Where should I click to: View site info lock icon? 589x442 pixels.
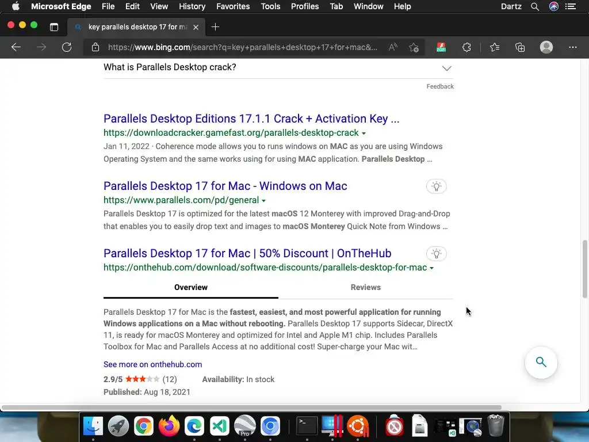coord(95,47)
